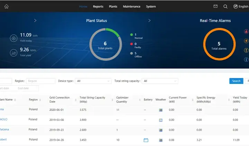Open the AOLO plant link
249x146 pixels.
pos(3,119)
